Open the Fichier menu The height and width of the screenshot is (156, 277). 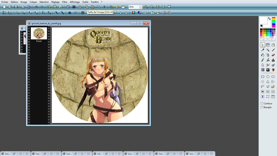(x=5, y=2)
